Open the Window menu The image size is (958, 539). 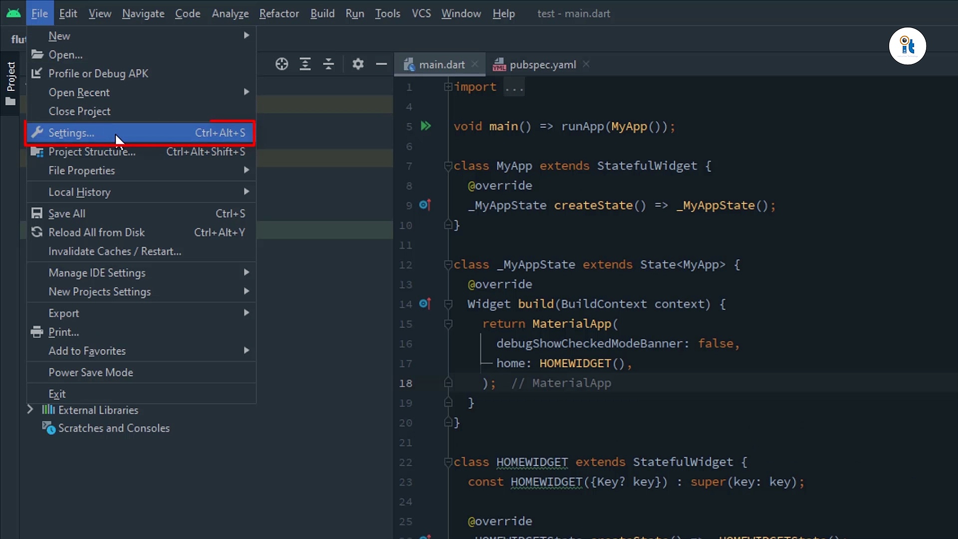coord(461,13)
